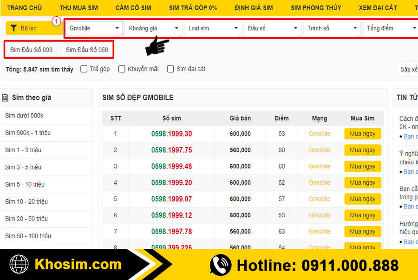Expand the Đầu số dropdown
This screenshot has height=280, width=418.
272,28
